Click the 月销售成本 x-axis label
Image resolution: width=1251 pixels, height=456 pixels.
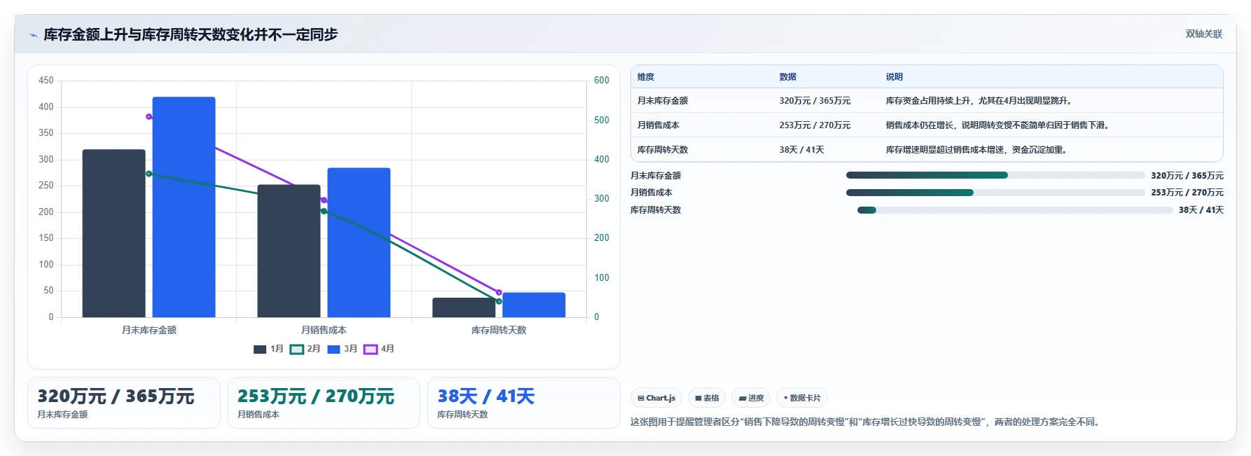324,330
